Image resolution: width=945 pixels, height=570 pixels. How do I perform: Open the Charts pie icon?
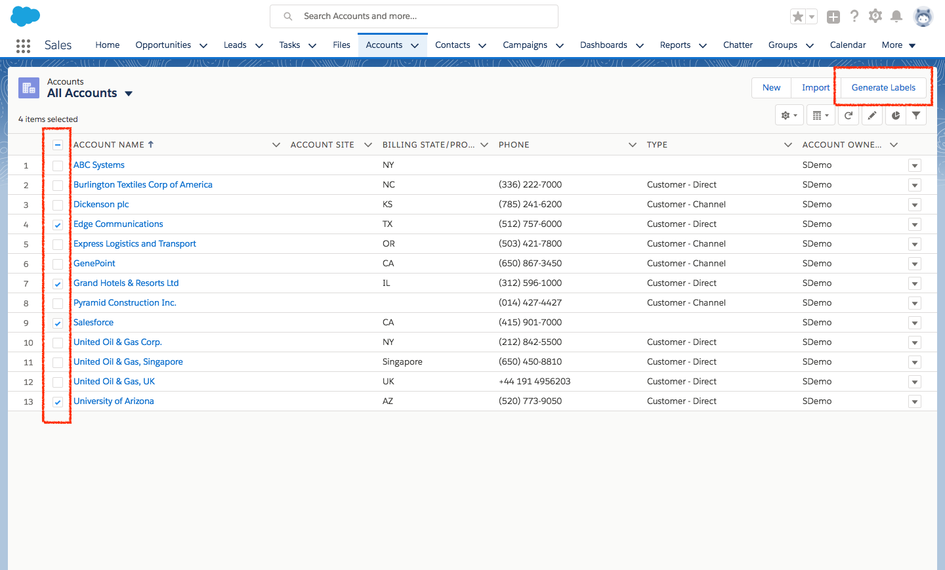pyautogui.click(x=896, y=115)
